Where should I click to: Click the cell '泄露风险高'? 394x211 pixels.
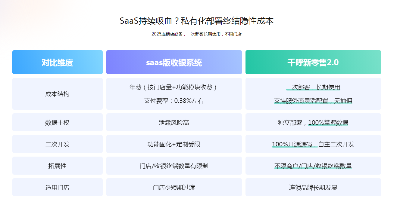click(174, 122)
